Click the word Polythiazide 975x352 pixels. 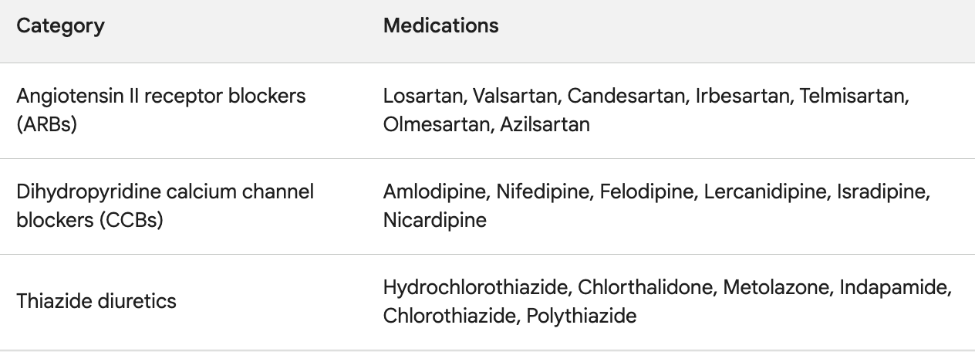tap(581, 316)
